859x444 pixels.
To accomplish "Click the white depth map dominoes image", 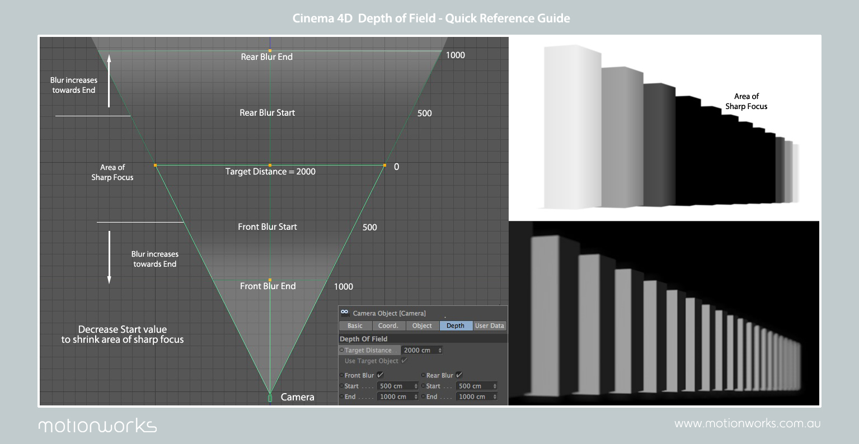I will (665, 129).
